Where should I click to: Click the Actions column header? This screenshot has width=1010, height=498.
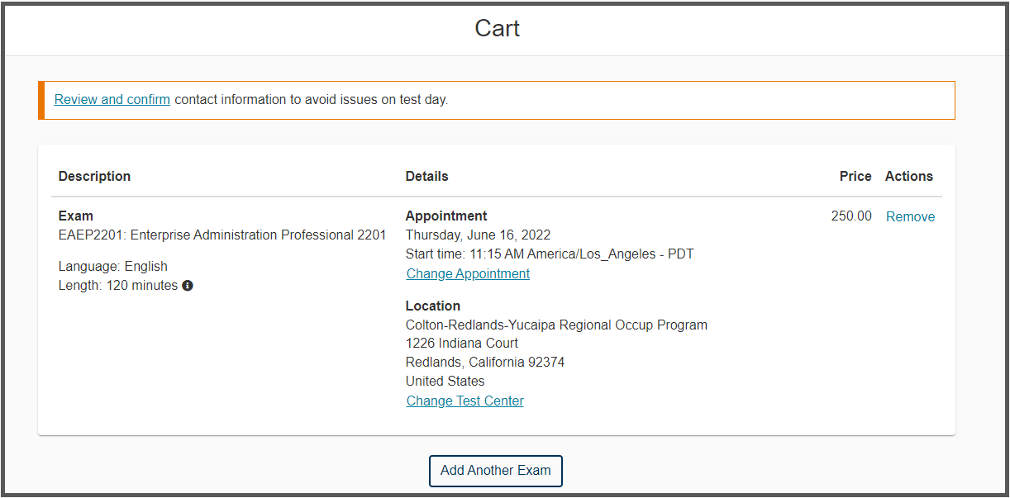pos(908,177)
